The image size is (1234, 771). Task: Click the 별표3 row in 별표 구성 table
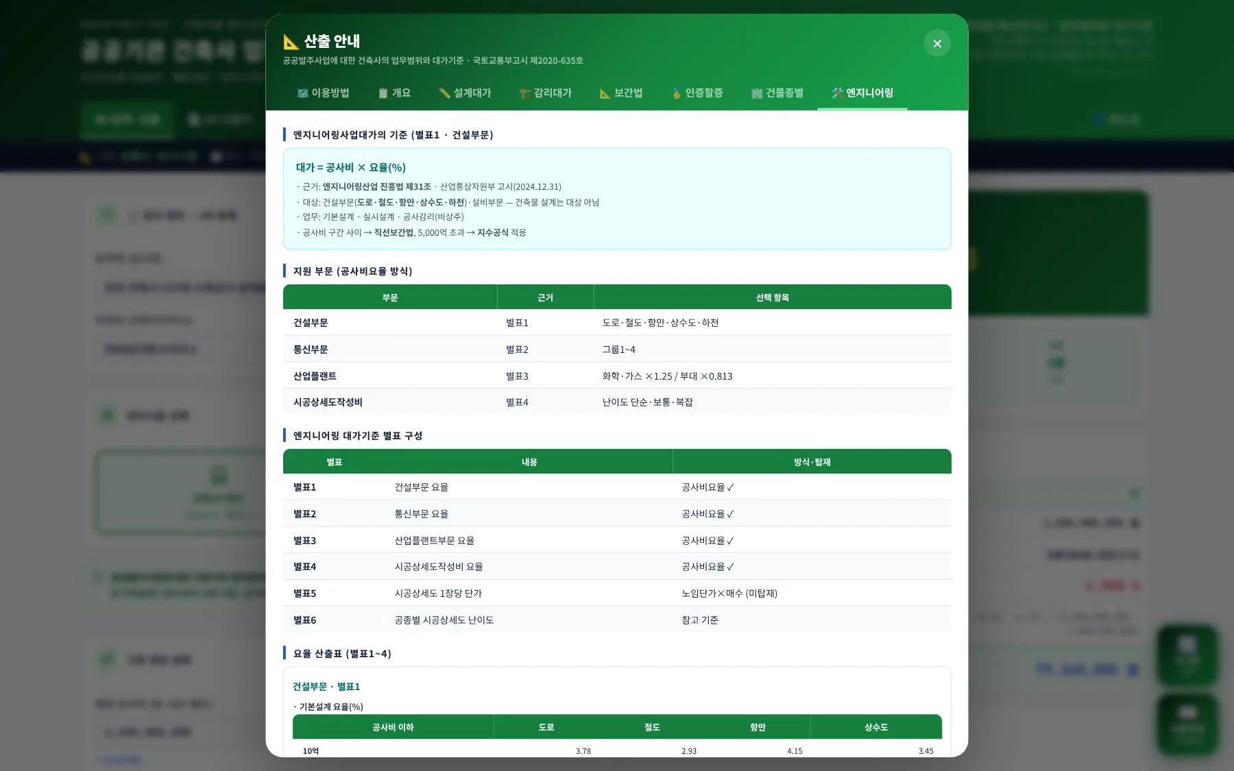(617, 541)
